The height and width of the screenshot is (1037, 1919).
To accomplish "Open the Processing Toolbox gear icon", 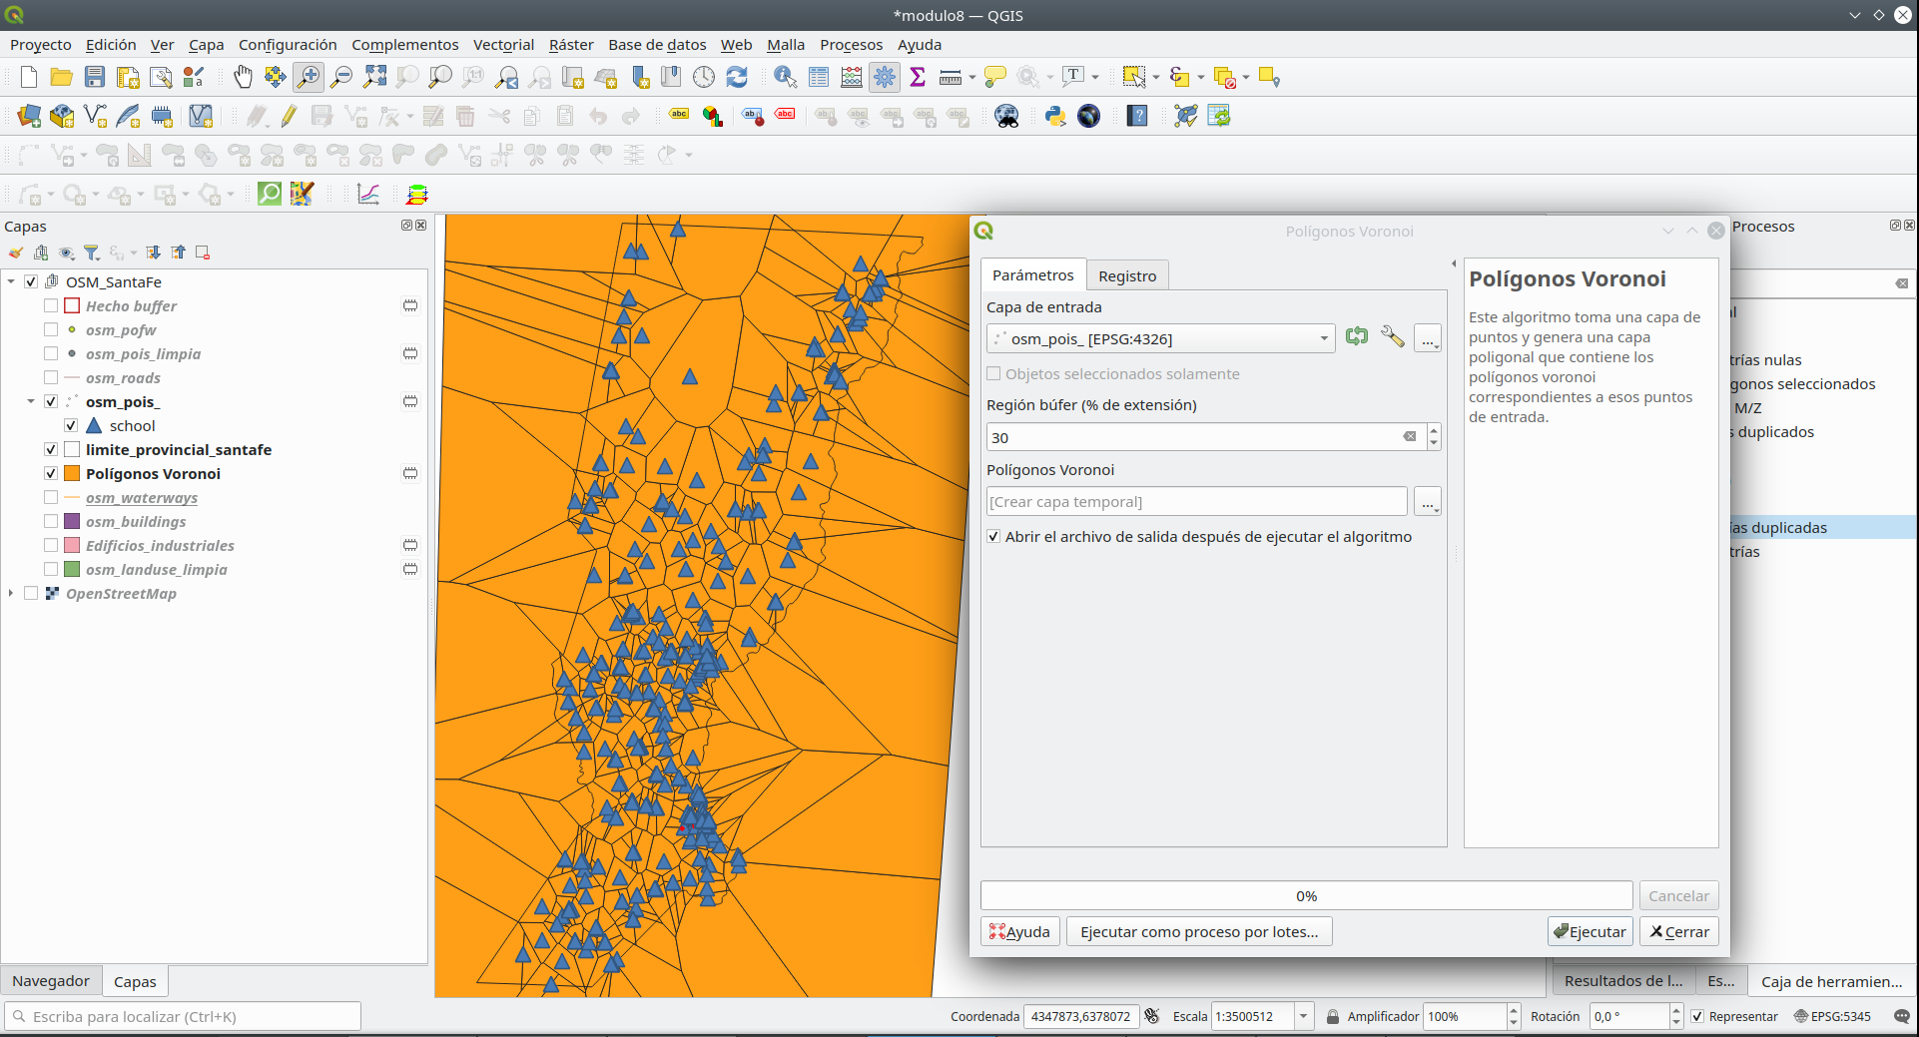I will tap(885, 77).
